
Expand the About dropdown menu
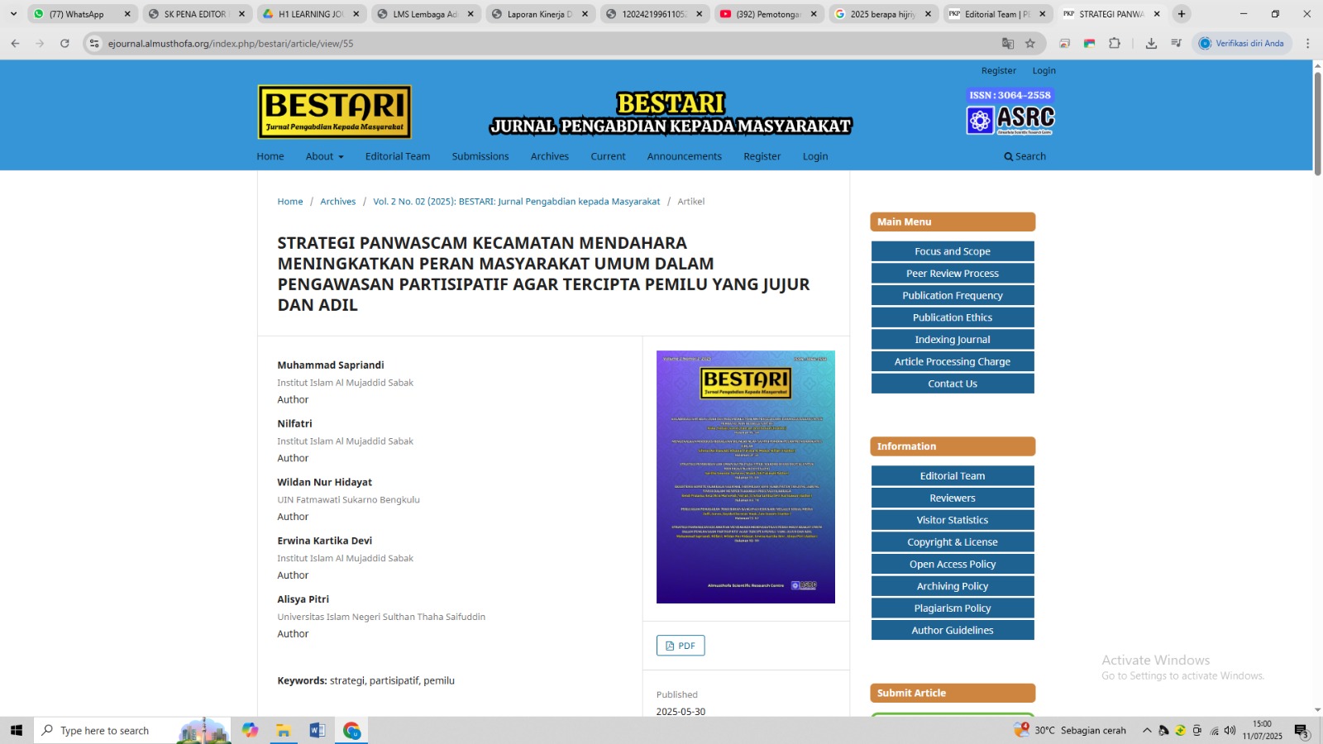[324, 156]
